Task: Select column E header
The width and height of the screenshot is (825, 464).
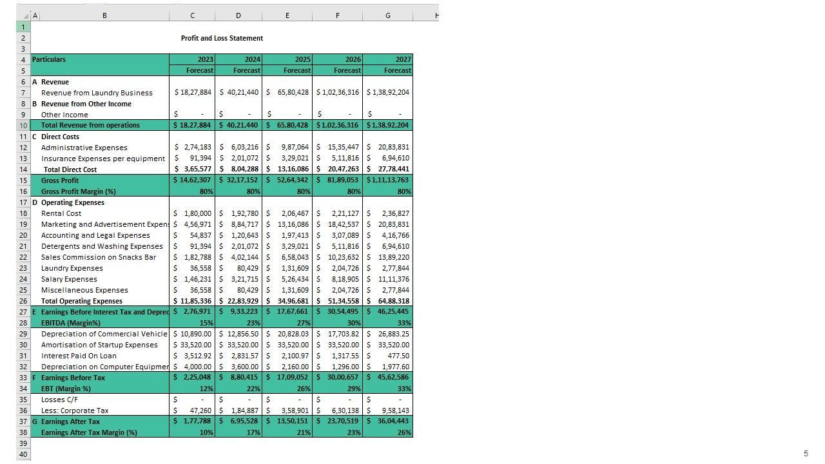Action: [x=287, y=15]
